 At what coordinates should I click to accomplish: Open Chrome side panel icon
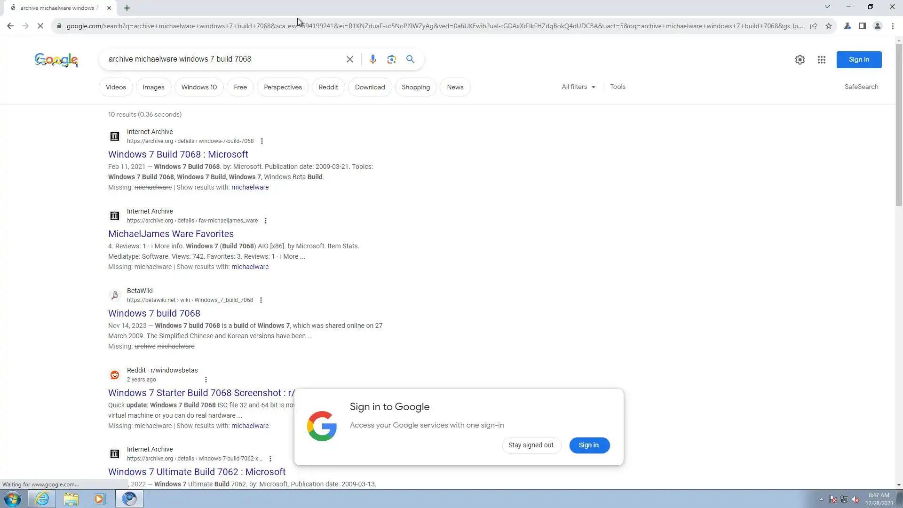coord(862,26)
